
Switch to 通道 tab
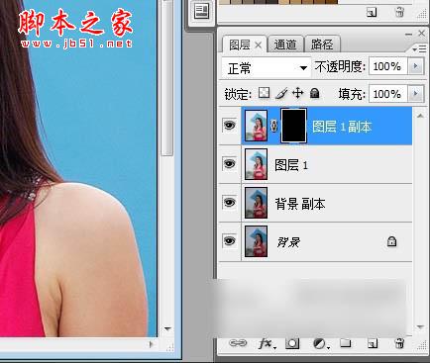(285, 45)
